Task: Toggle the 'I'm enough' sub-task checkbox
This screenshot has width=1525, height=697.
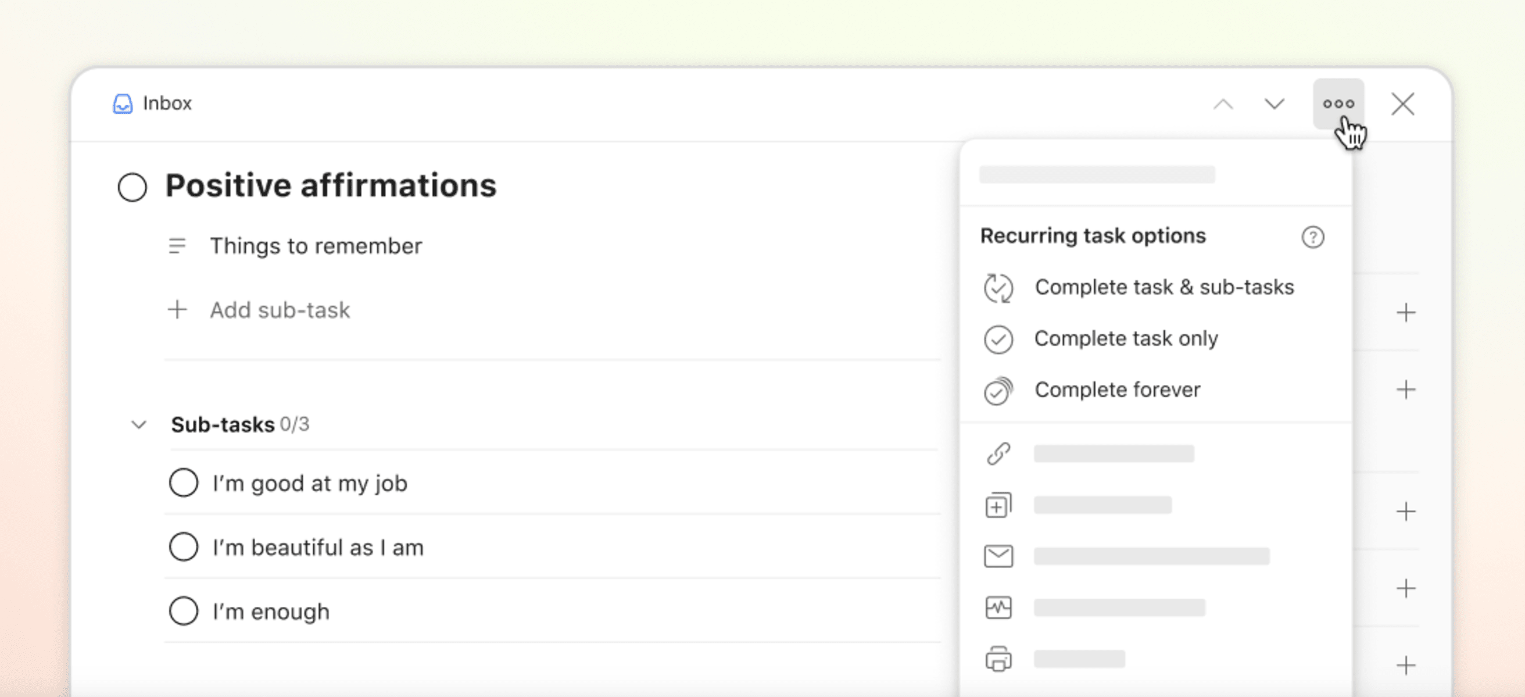Action: point(184,612)
